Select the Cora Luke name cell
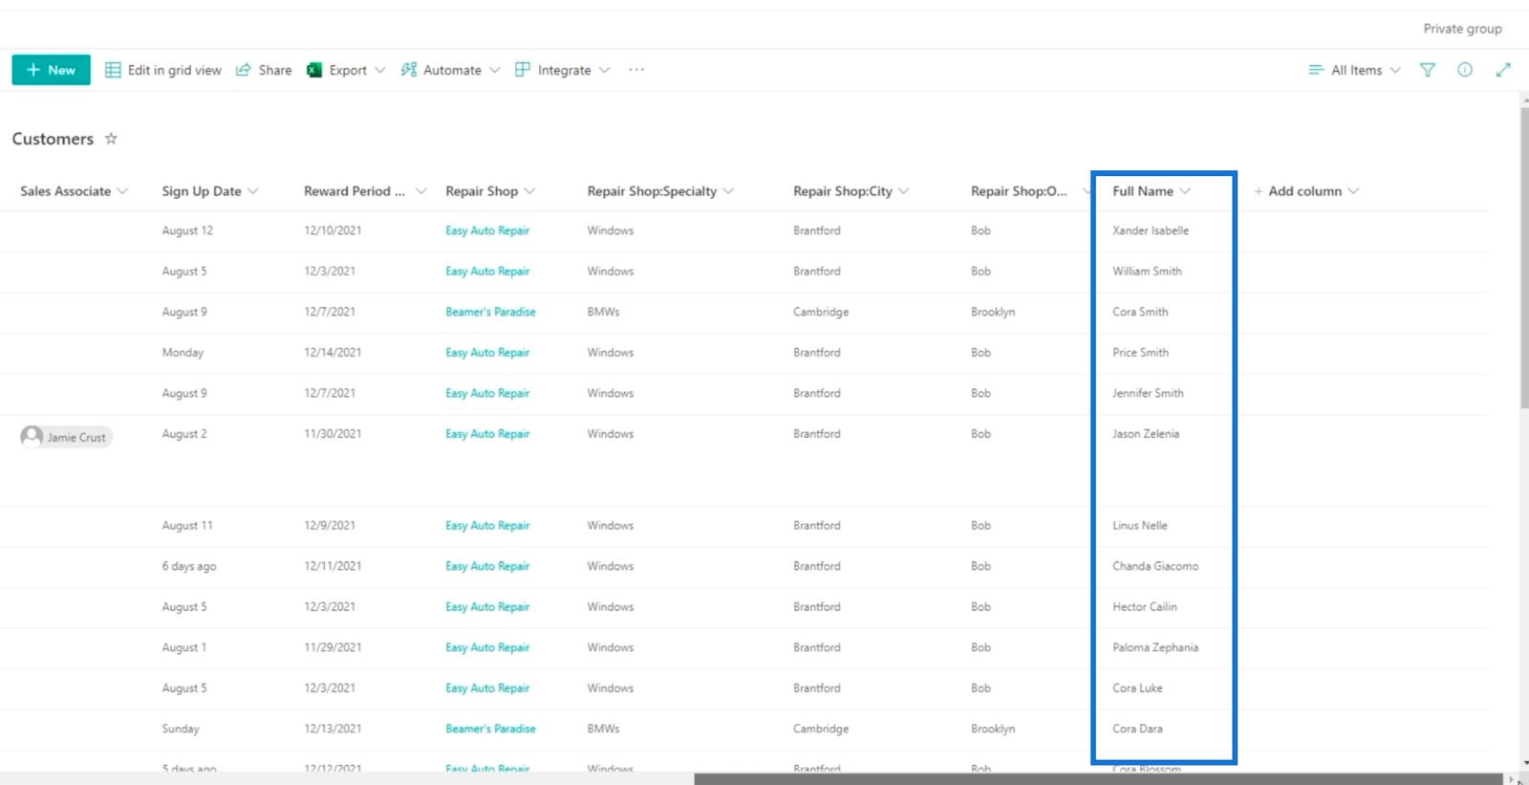This screenshot has height=785, width=1529. click(1137, 688)
